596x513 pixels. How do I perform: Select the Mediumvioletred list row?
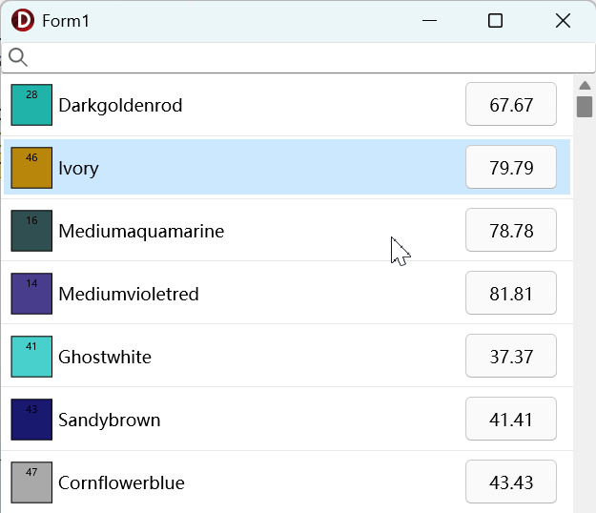point(286,294)
